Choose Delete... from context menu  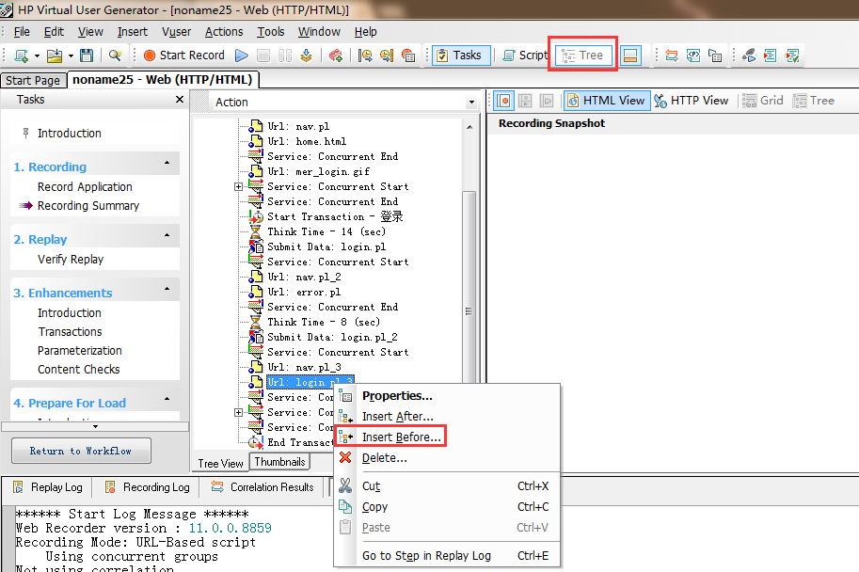385,458
